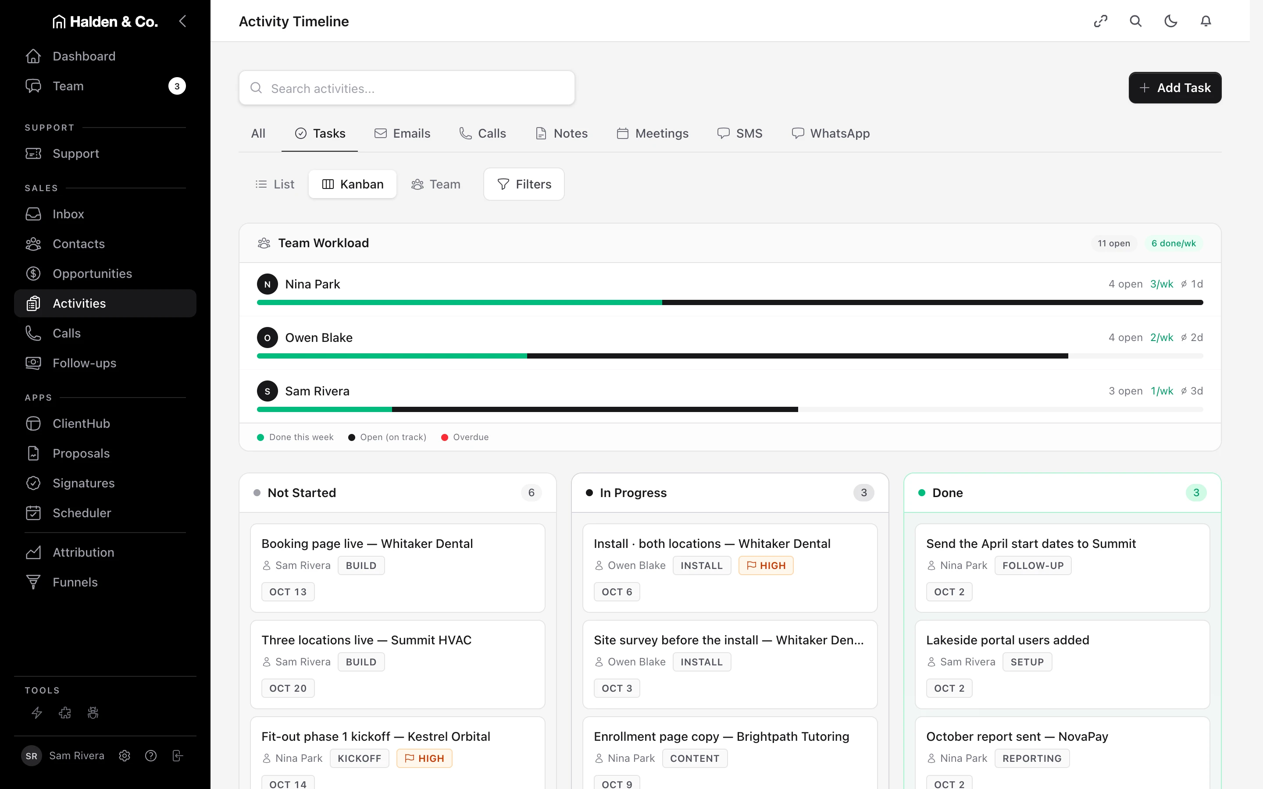Switch to Team view toggle
This screenshot has height=789, width=1263.
click(436, 184)
